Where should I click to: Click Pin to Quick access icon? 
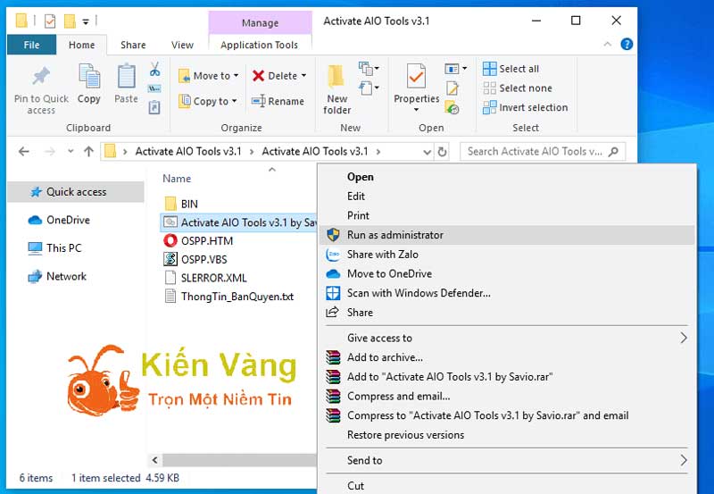point(41,76)
